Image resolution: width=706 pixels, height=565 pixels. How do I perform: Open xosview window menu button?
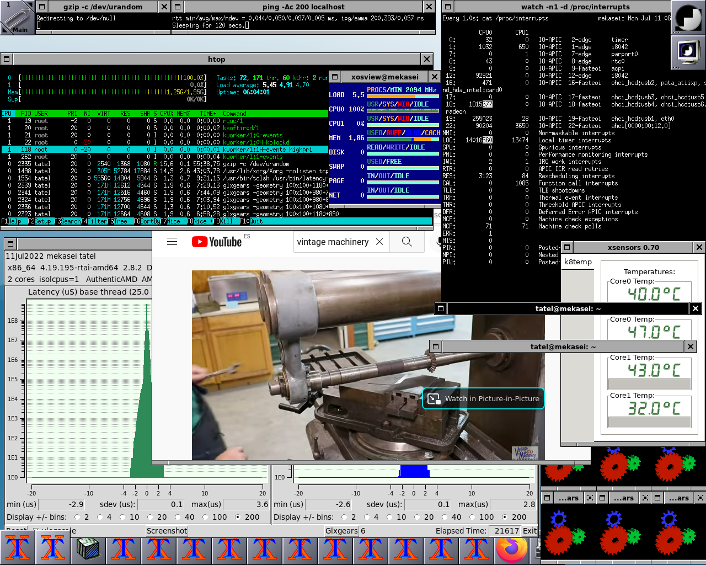[335, 77]
